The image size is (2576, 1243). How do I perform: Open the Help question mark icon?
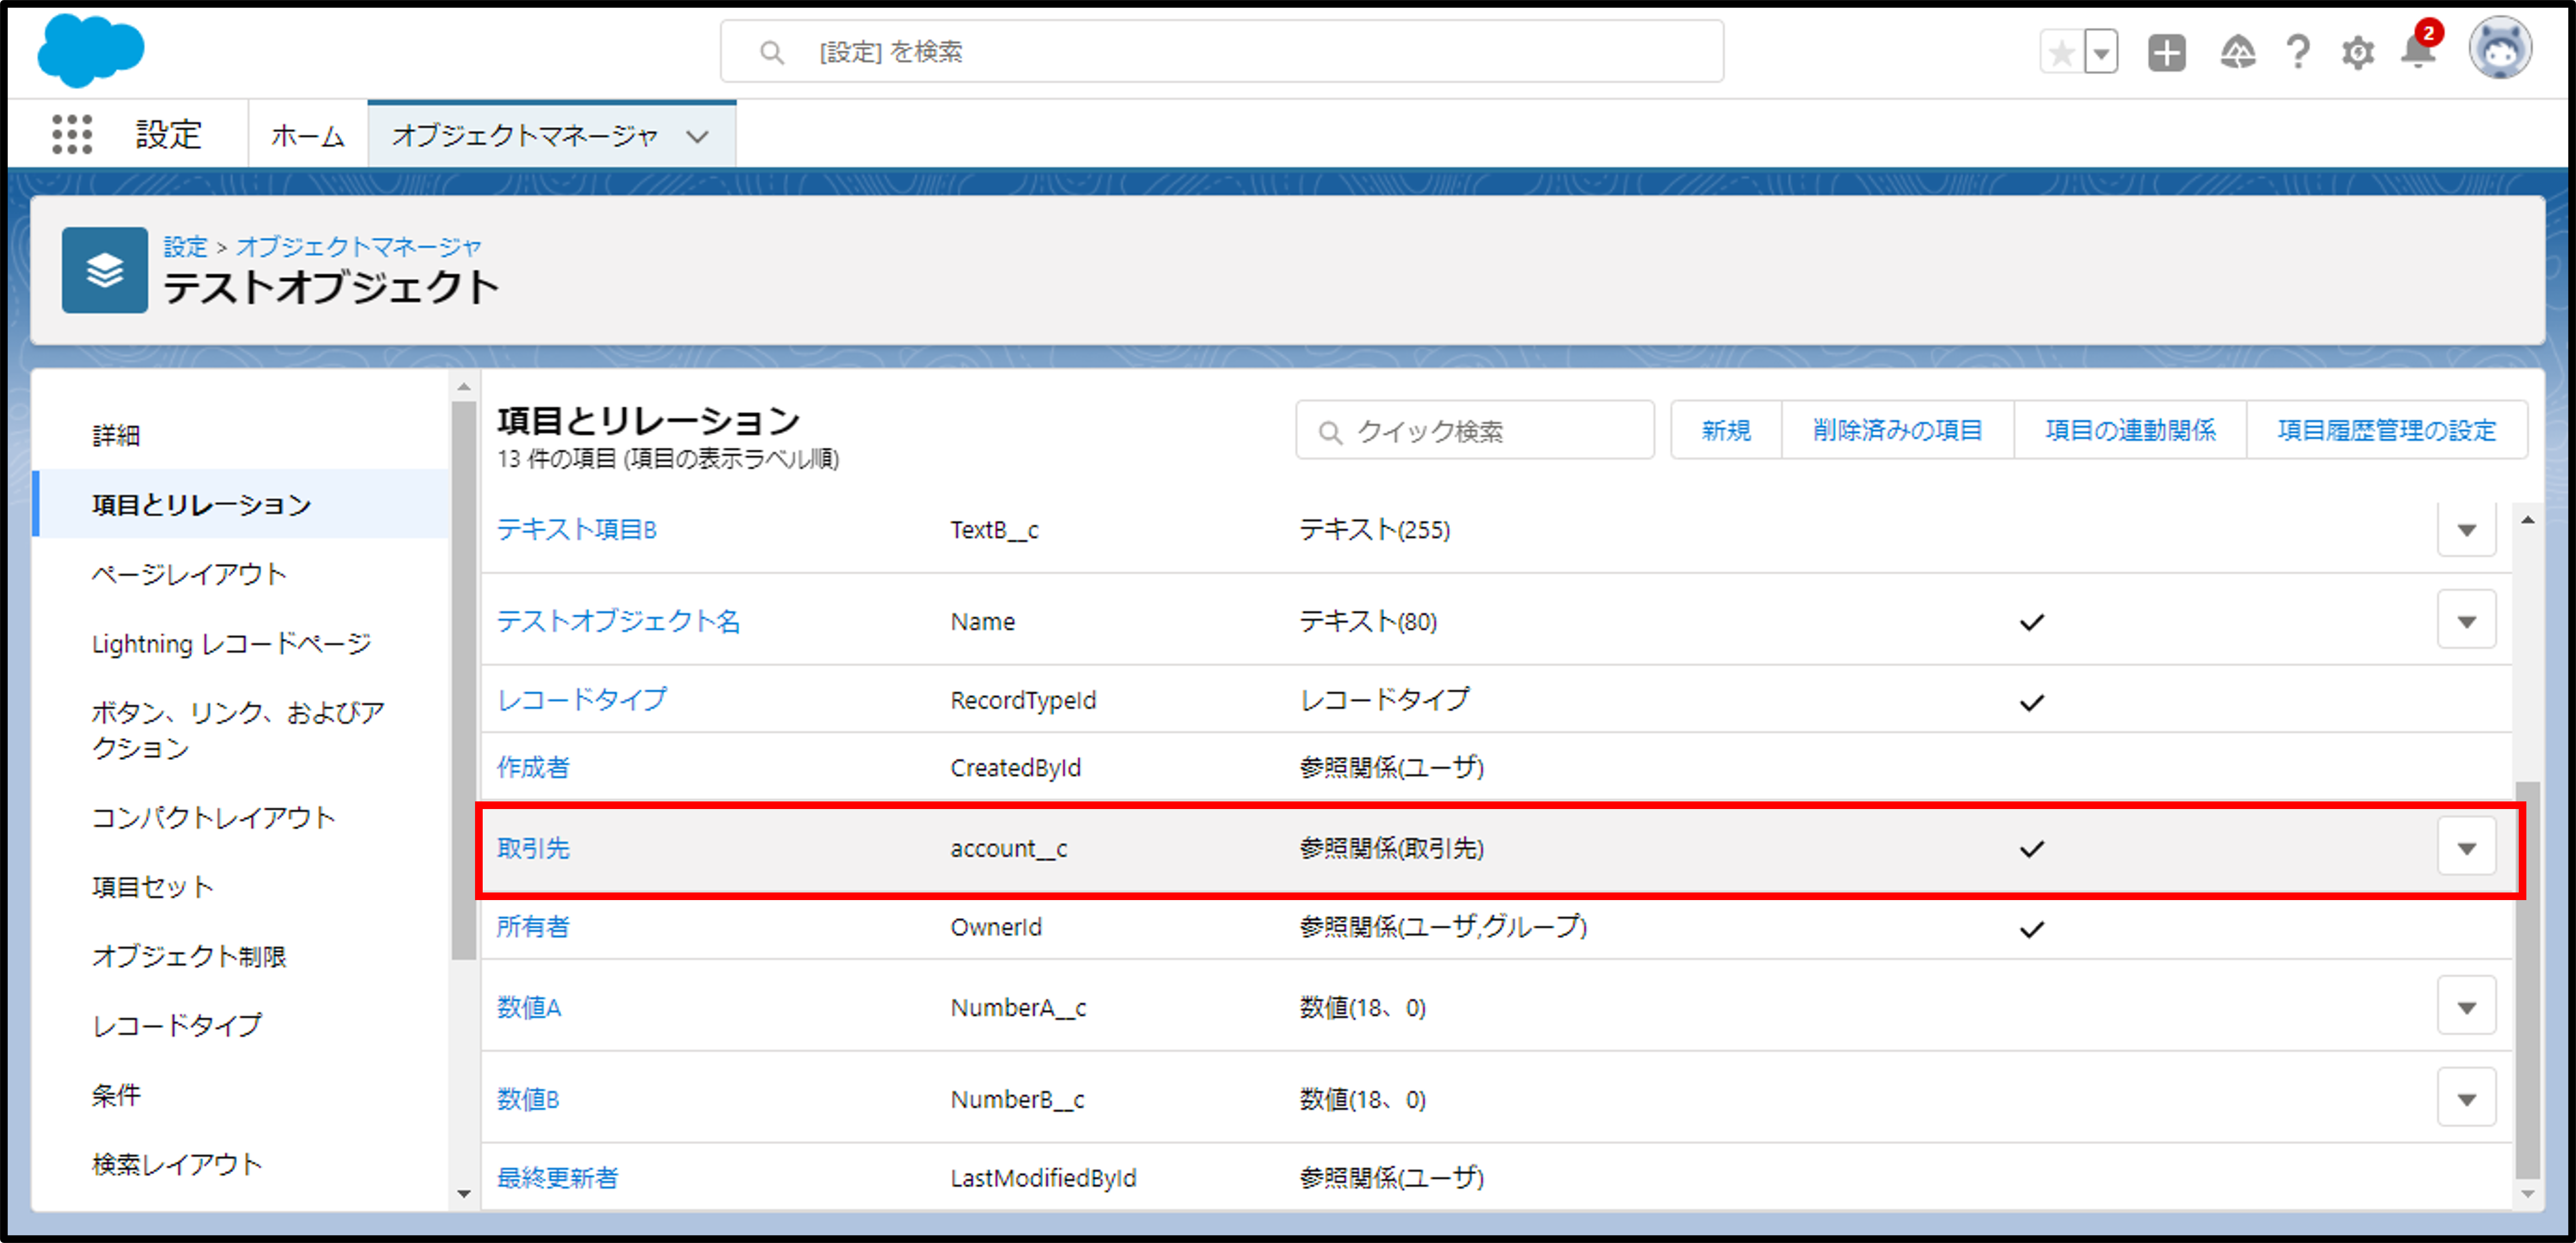[2298, 53]
